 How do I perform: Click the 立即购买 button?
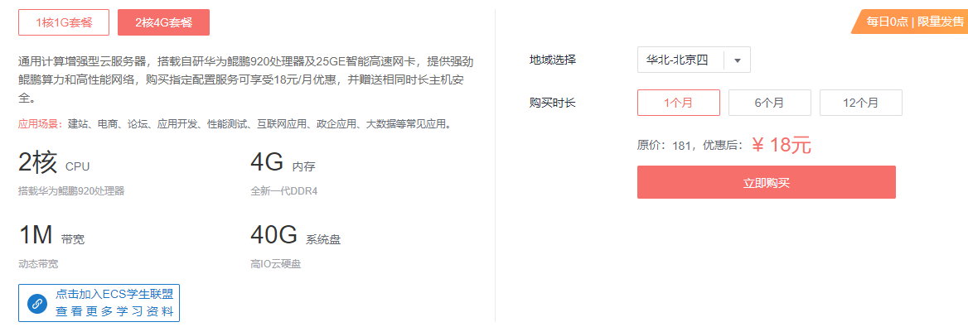coord(766,183)
